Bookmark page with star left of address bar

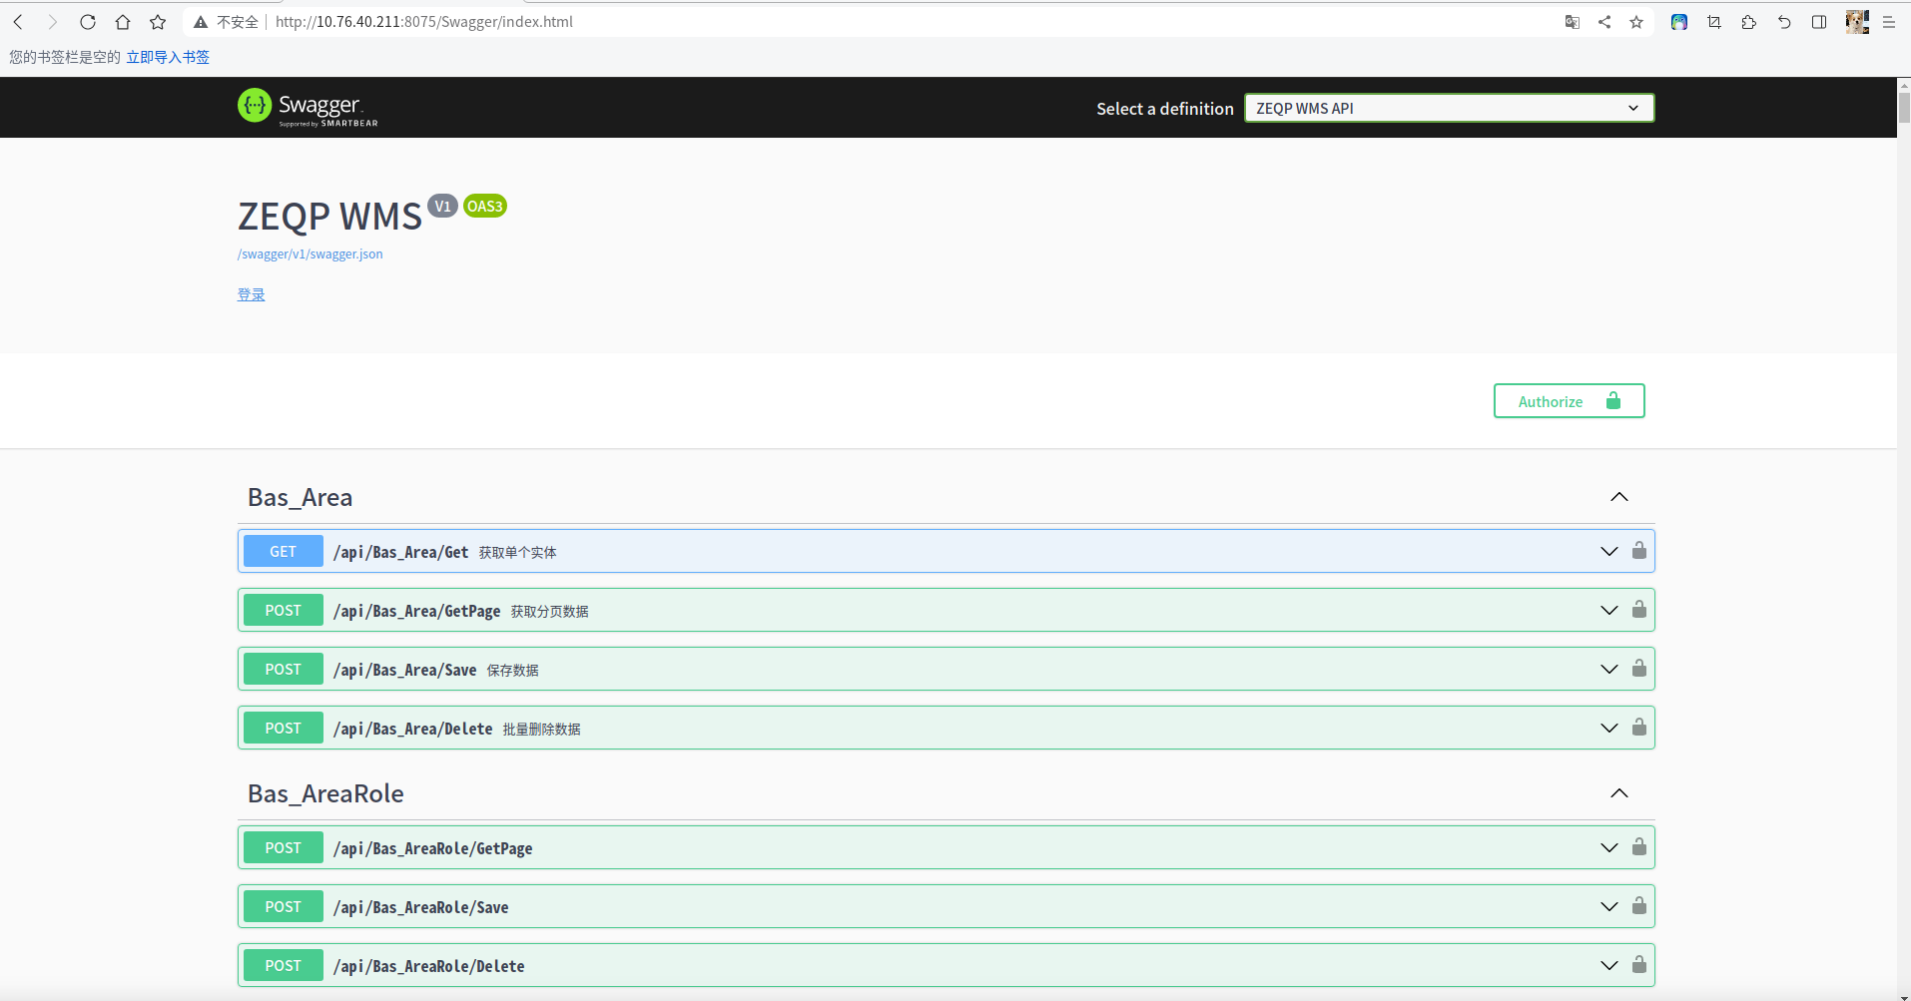pyautogui.click(x=158, y=22)
